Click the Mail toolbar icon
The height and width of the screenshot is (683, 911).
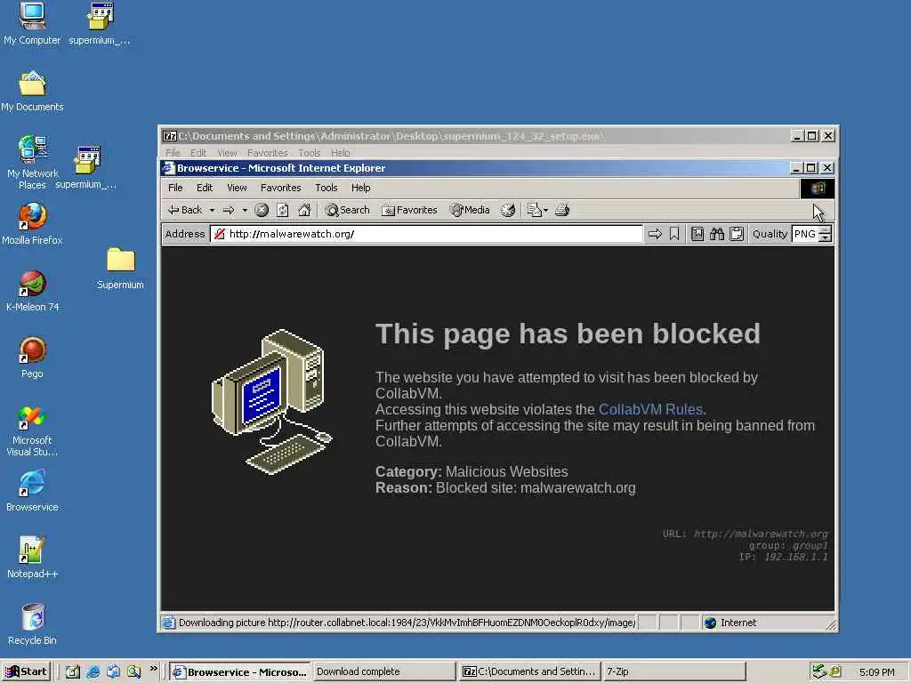click(534, 210)
